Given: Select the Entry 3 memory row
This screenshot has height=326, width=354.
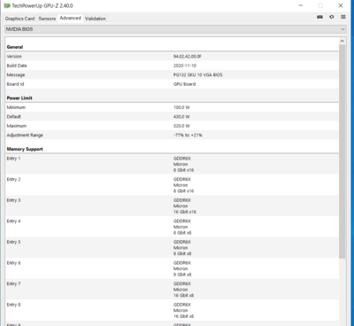Looking at the screenshot, I should (172, 206).
